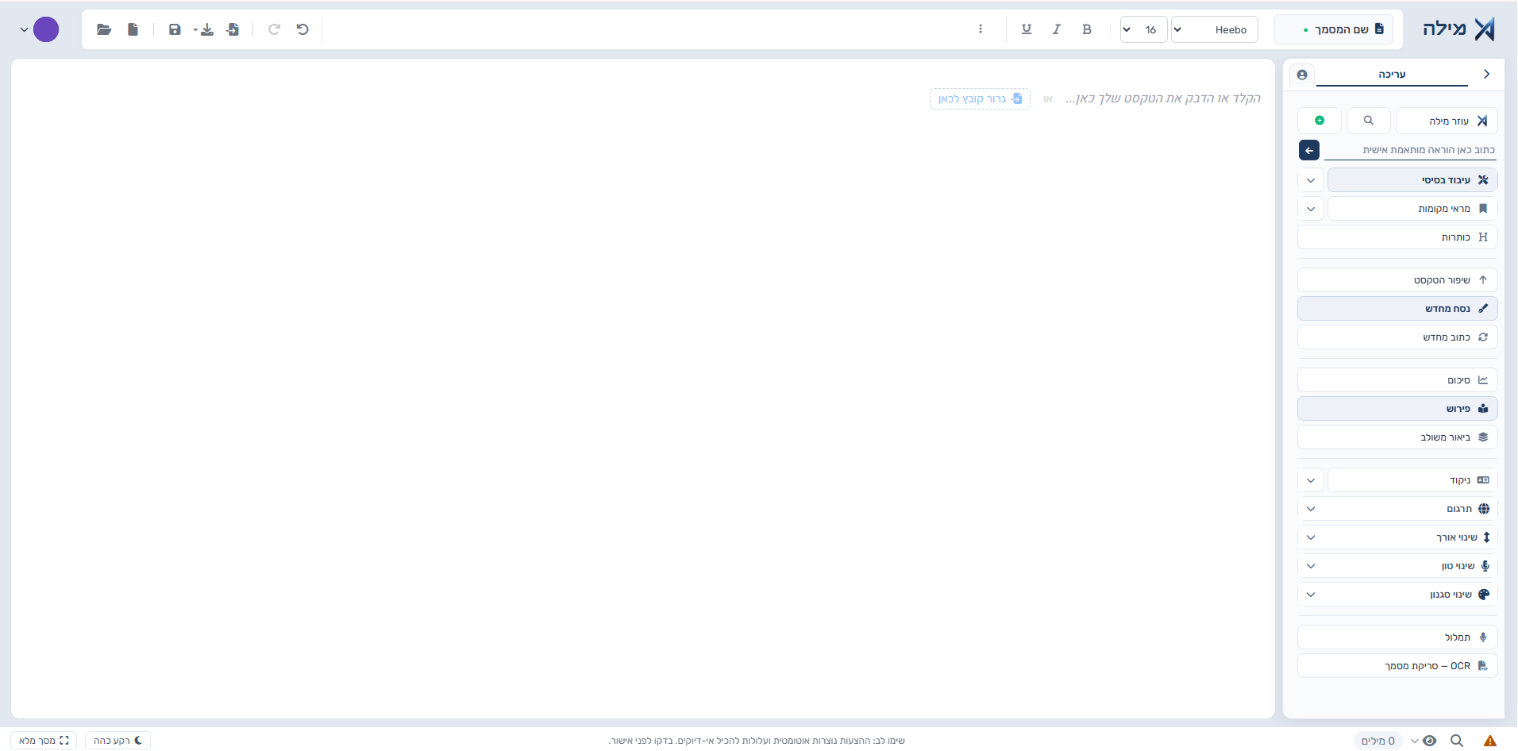Click the redo arrow icon
Viewport: 1518px width, 751px height.
tap(275, 29)
